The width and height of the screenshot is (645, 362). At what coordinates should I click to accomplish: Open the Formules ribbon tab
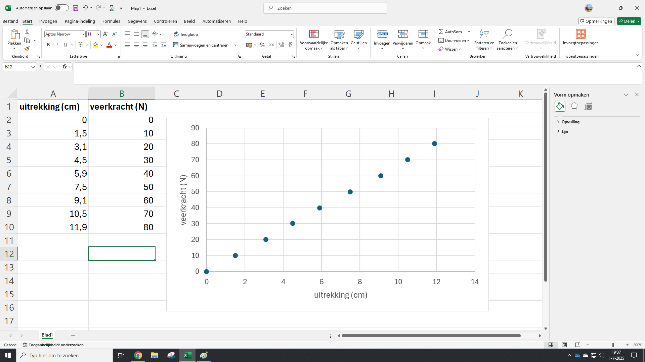coord(111,21)
